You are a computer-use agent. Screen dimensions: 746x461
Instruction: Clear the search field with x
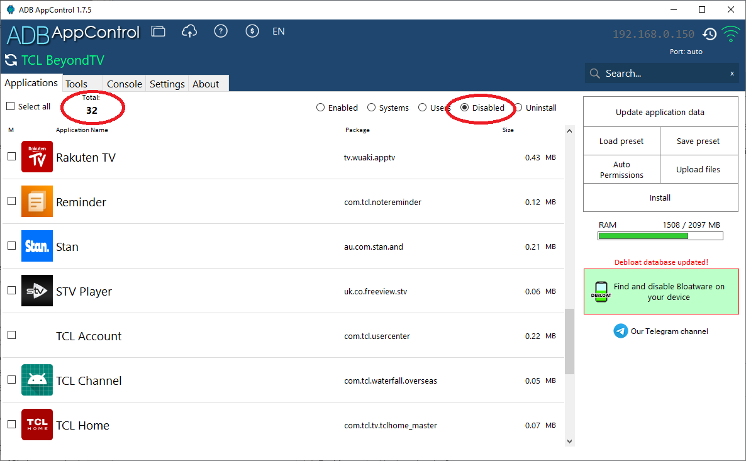pyautogui.click(x=732, y=73)
